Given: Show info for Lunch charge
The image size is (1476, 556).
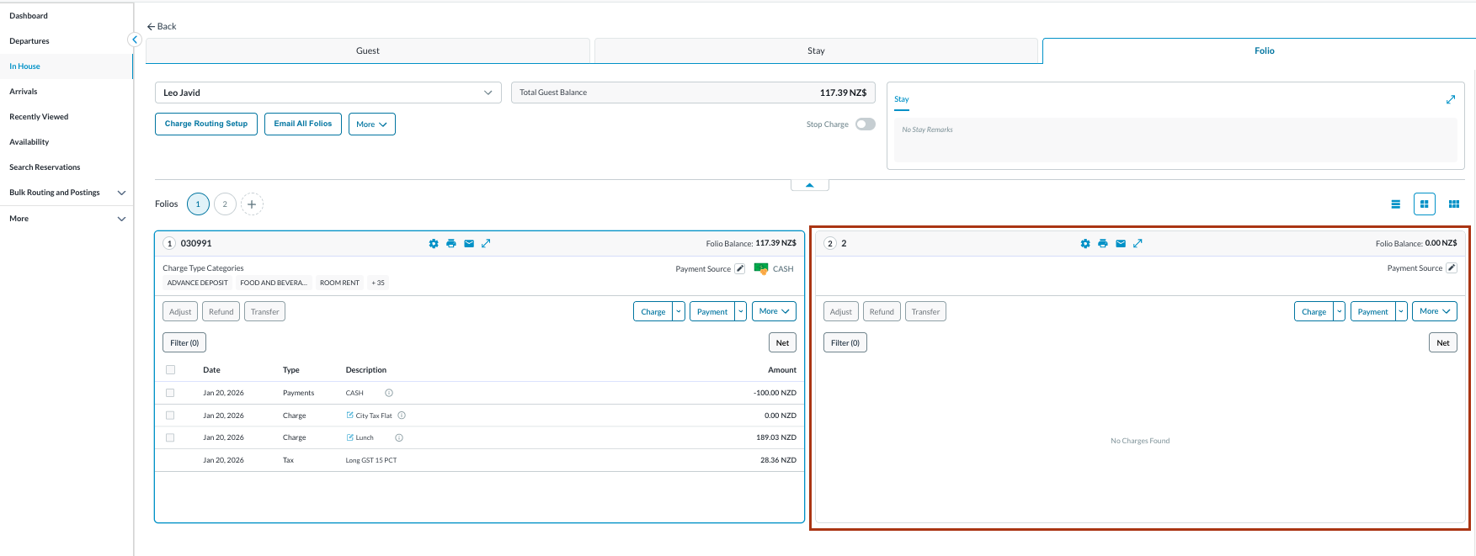Looking at the screenshot, I should coord(399,438).
